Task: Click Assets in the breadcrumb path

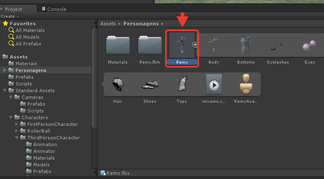Action: click(108, 24)
